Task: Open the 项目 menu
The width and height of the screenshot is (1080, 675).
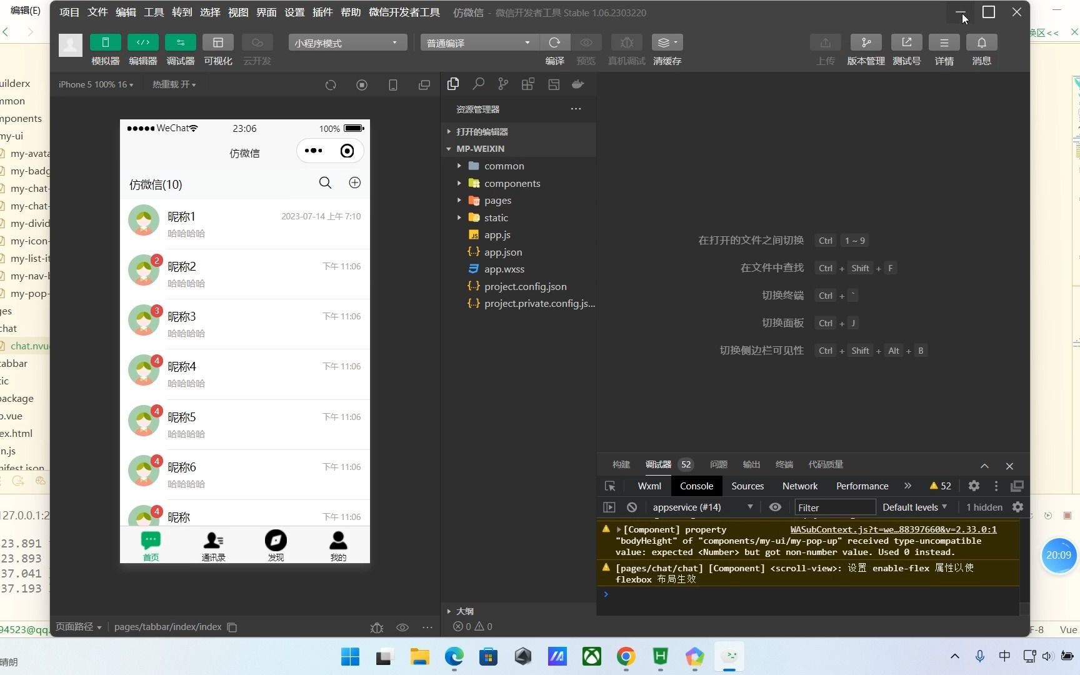Action: tap(69, 12)
